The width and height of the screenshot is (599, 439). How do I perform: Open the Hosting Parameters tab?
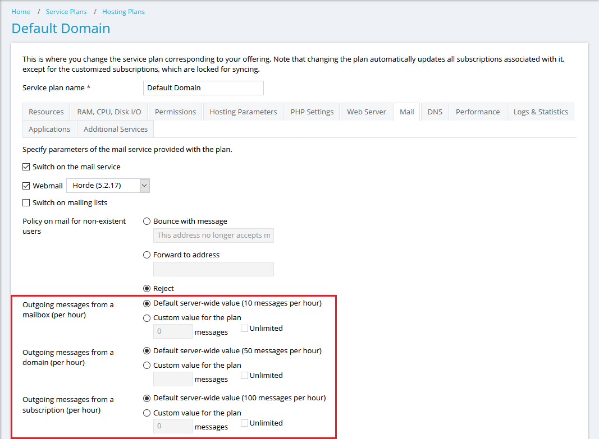pyautogui.click(x=243, y=112)
